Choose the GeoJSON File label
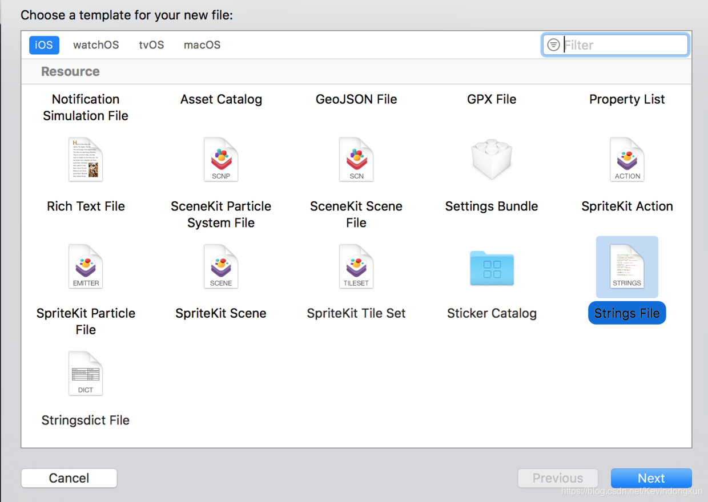 pyautogui.click(x=356, y=99)
